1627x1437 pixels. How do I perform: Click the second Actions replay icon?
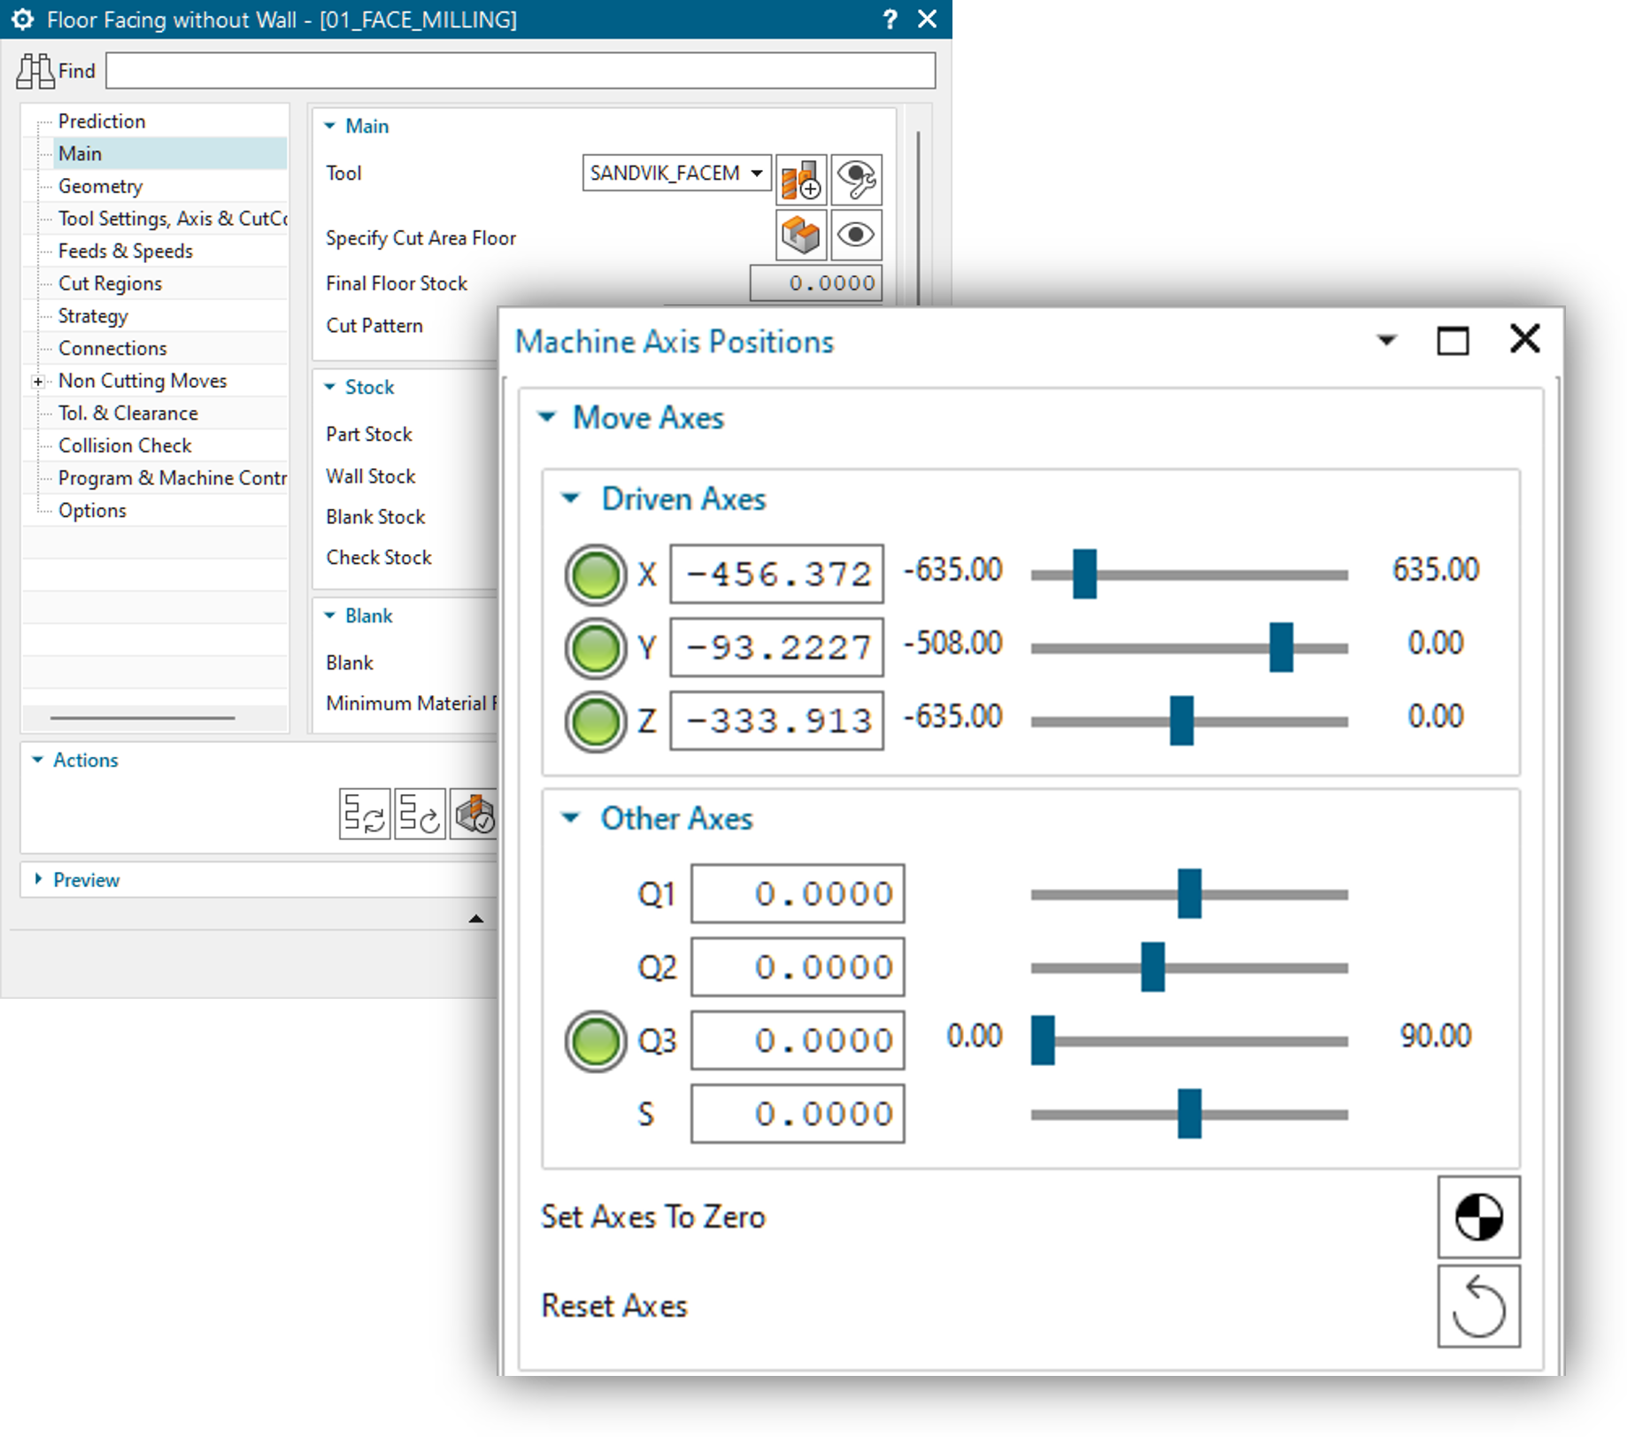pos(420,814)
